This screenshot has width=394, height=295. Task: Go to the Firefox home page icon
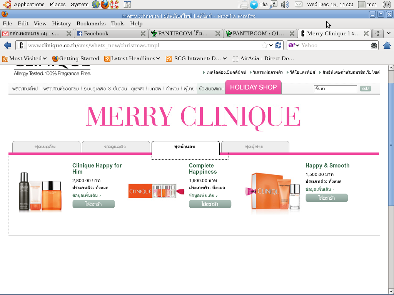(x=387, y=45)
